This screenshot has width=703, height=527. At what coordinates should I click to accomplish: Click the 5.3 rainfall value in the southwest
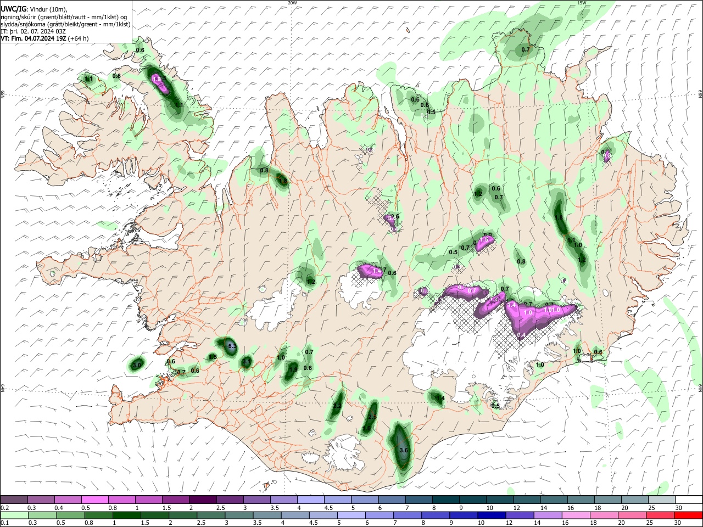tap(232, 346)
